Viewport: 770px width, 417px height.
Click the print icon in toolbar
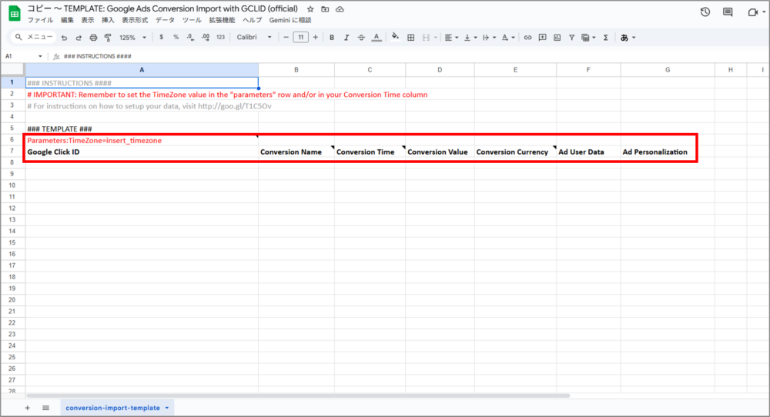[x=93, y=37]
